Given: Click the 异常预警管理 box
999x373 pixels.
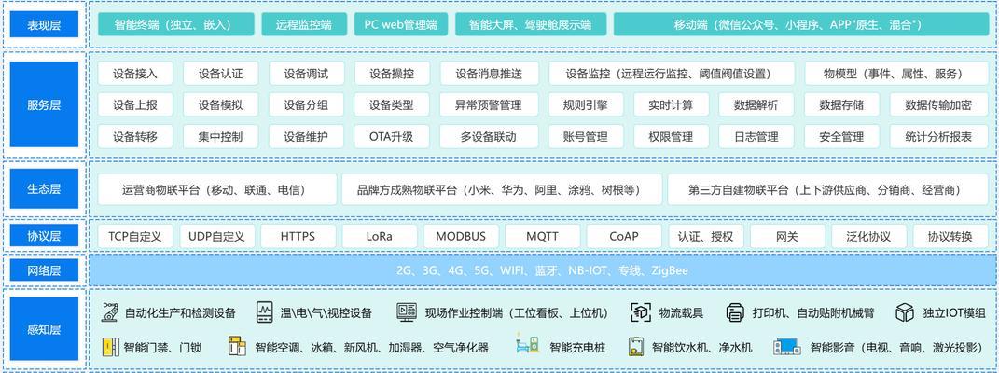Looking at the screenshot, I should click(489, 104).
